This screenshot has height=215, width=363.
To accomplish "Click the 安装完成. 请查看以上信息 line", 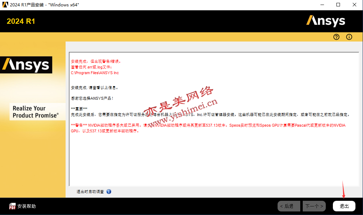I will coord(95,88).
